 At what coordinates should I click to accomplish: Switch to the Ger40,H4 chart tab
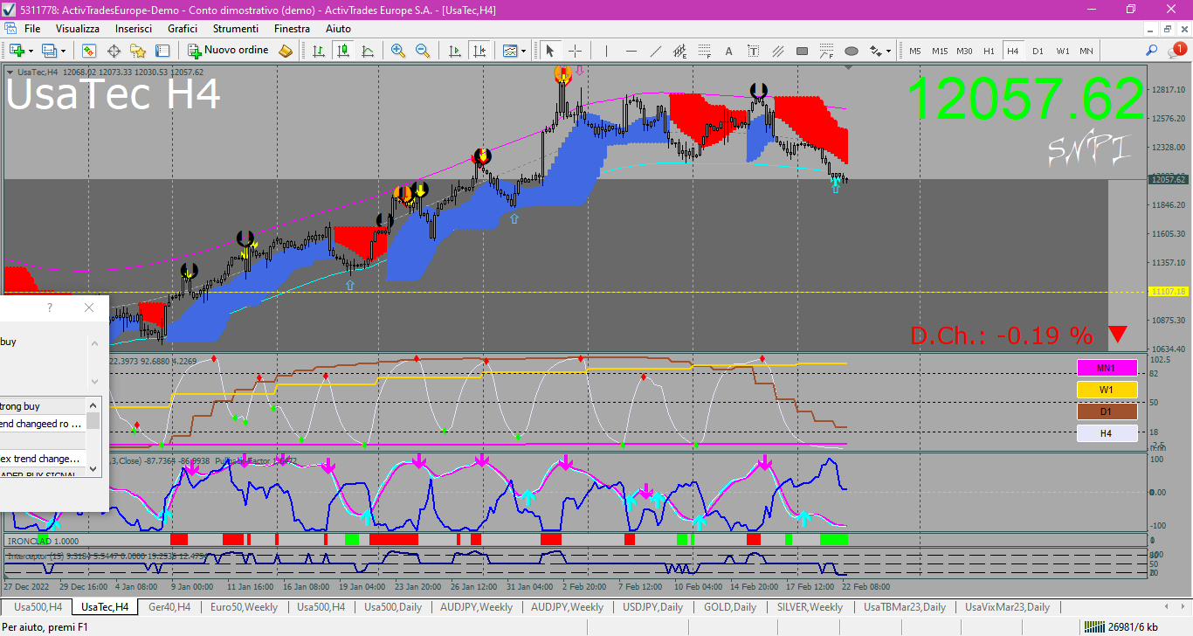171,606
